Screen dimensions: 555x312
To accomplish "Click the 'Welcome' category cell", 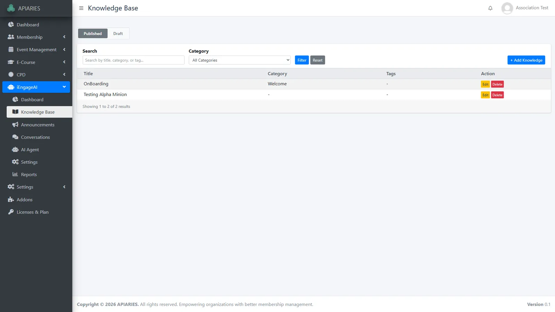I will (x=277, y=84).
